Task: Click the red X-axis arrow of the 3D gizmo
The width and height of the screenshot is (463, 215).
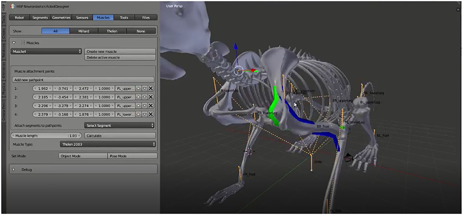Action: click(253, 70)
